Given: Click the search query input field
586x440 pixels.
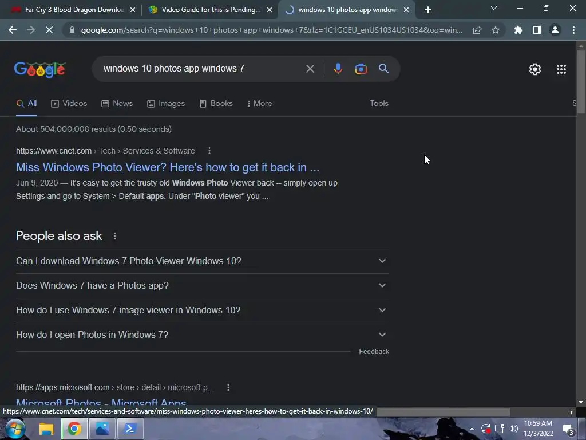Looking at the screenshot, I should [202, 69].
